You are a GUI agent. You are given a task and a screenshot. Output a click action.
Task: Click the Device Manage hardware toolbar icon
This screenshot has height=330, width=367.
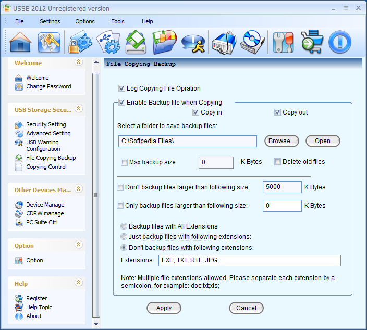tap(224, 43)
